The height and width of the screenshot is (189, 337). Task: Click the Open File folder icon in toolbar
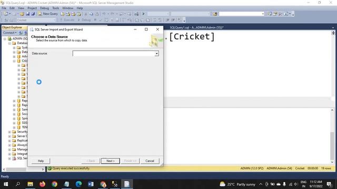click(22, 14)
